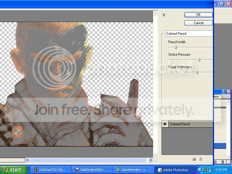Click the 5:59 PM taskbar clock
The image size is (232, 174).
tap(221, 170)
